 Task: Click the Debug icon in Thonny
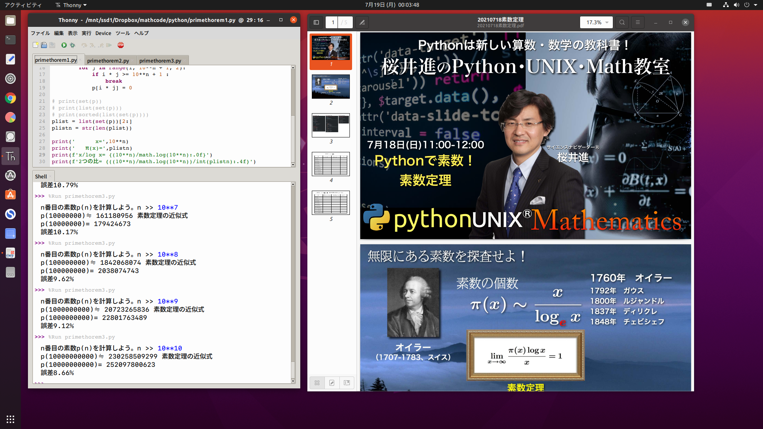[x=72, y=45]
